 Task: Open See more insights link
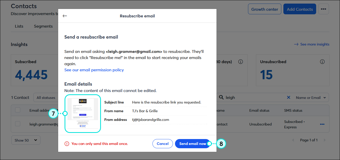tap(312, 44)
